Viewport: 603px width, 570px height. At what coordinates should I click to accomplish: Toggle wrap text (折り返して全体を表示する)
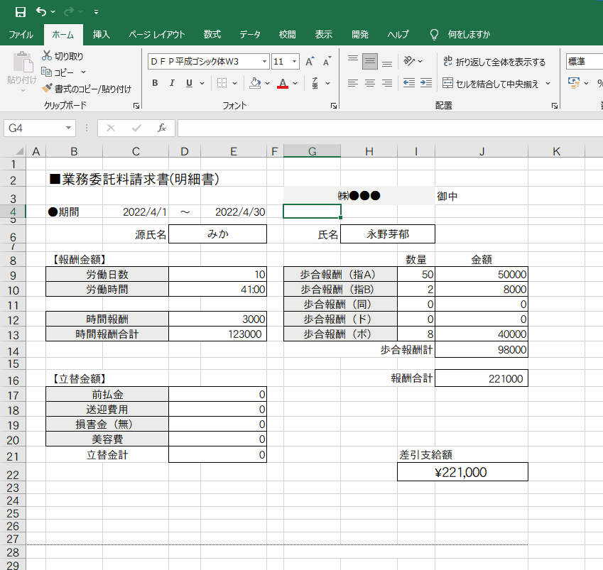(494, 62)
